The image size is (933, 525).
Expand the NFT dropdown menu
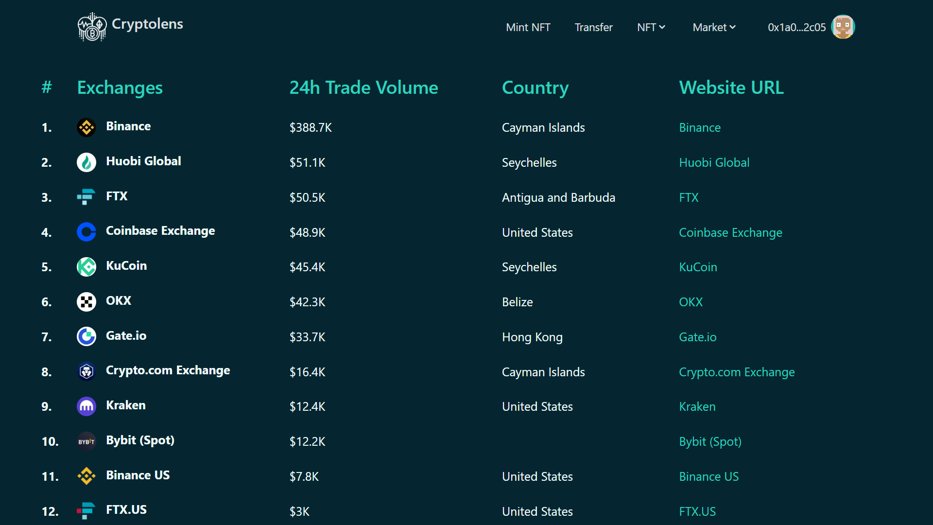tap(651, 27)
